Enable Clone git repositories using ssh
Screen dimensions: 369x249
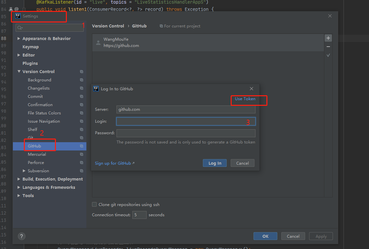tap(94, 204)
